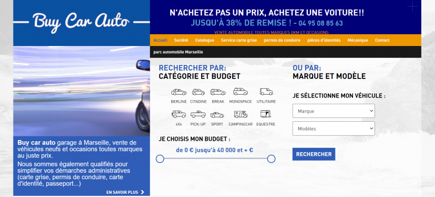
Task: Open the Modèles dropdown
Action: [x=333, y=128]
